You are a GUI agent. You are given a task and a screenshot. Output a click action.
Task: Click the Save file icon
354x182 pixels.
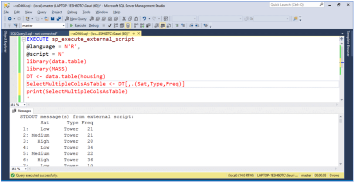[x=52, y=19]
